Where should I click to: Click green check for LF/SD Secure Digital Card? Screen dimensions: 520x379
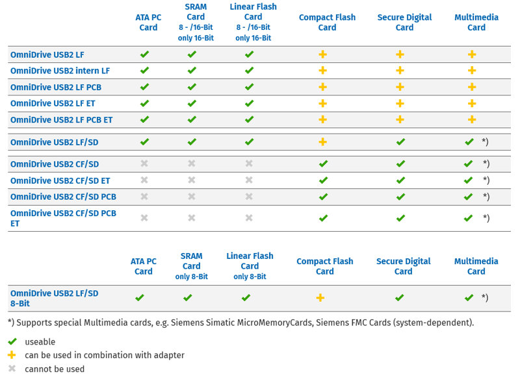[x=400, y=142]
